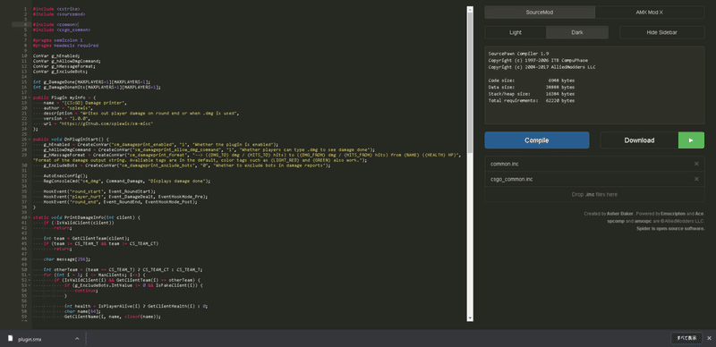Download the compiled plugin

click(639, 140)
